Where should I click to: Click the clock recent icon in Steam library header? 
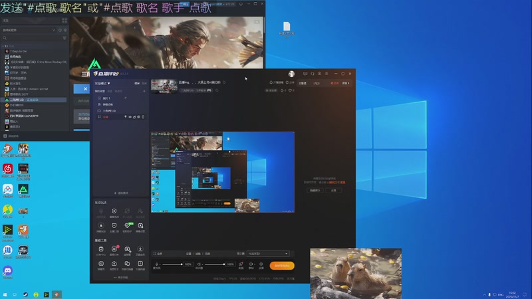pos(60,30)
